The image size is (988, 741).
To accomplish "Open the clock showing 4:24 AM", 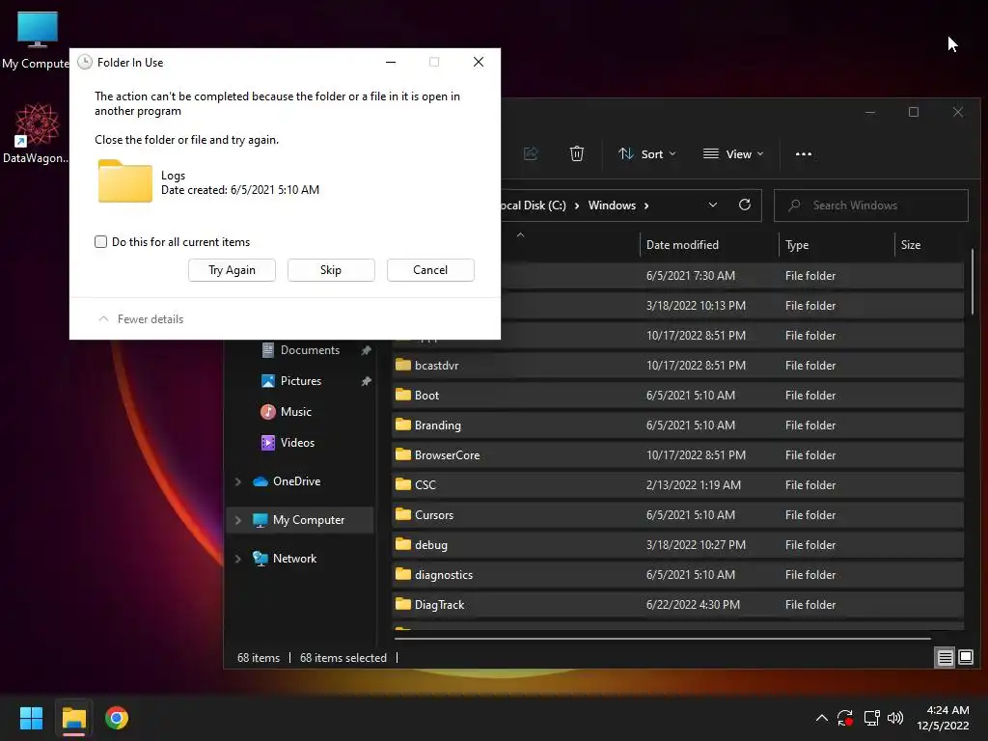I will tap(943, 718).
